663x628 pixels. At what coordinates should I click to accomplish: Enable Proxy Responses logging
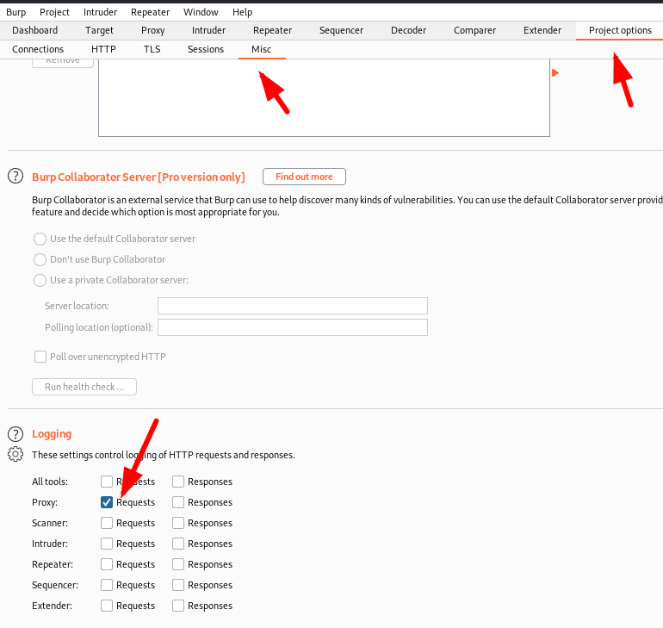(x=178, y=502)
